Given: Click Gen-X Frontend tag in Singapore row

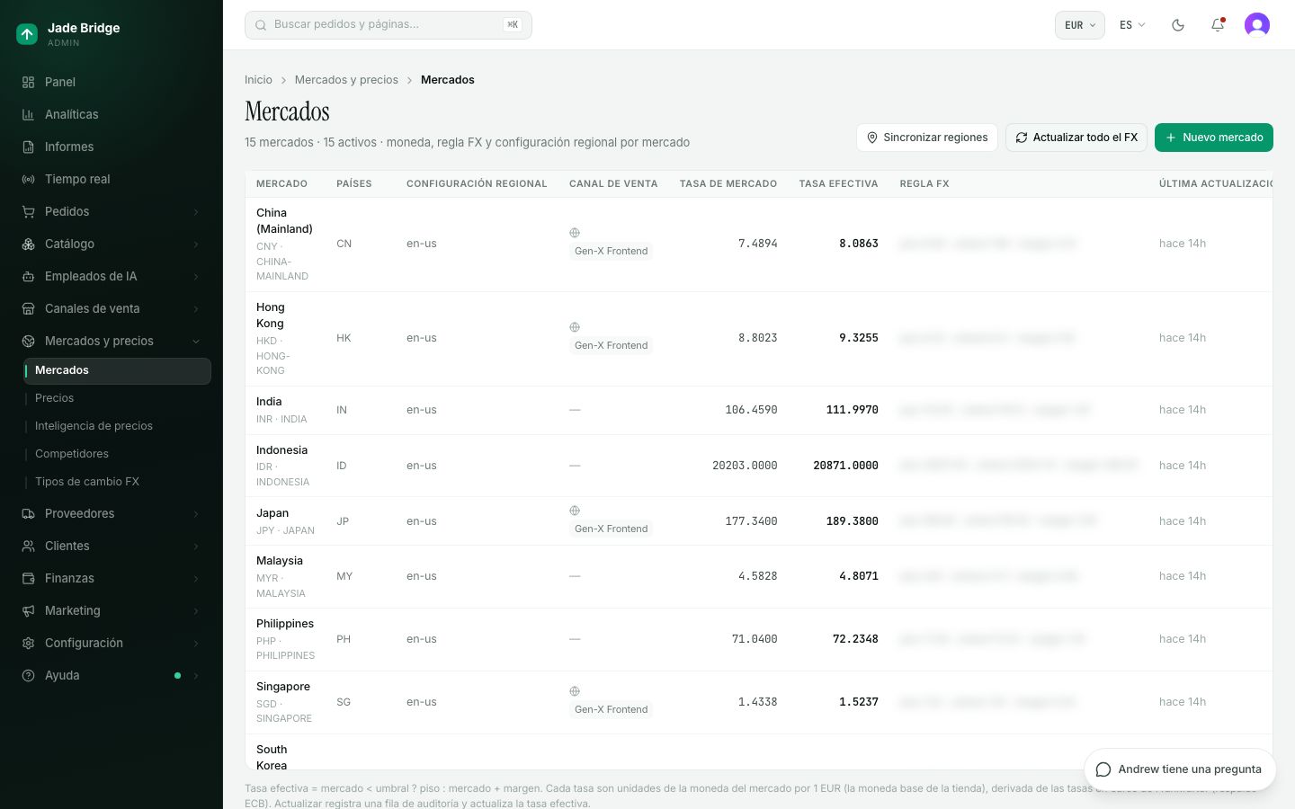Looking at the screenshot, I should pyautogui.click(x=611, y=709).
